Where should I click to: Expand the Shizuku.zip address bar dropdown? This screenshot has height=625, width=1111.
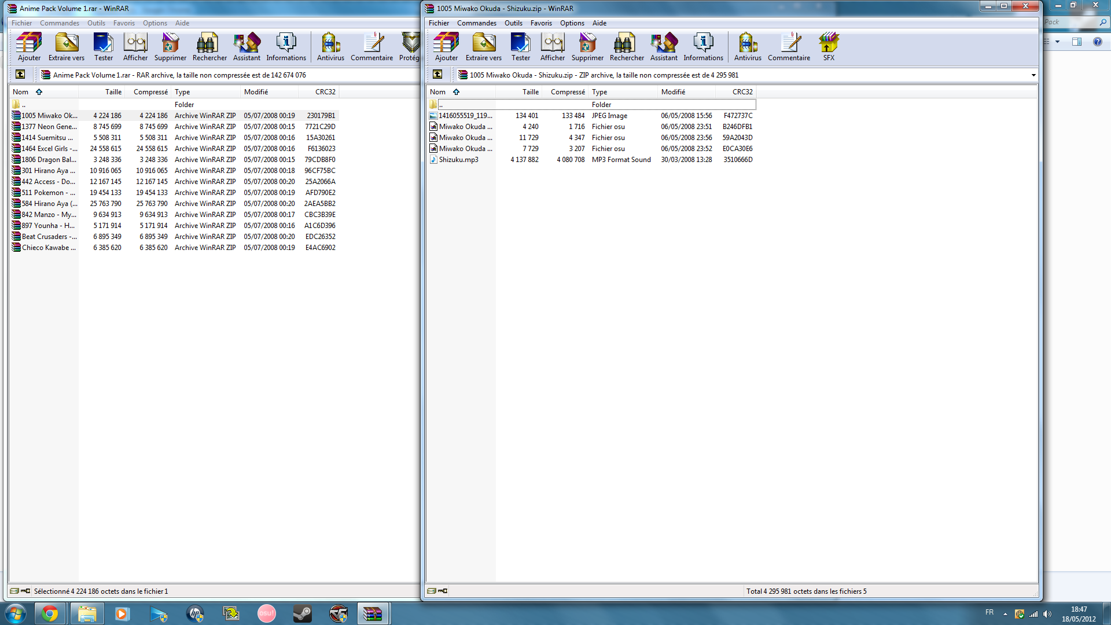coord(1033,75)
